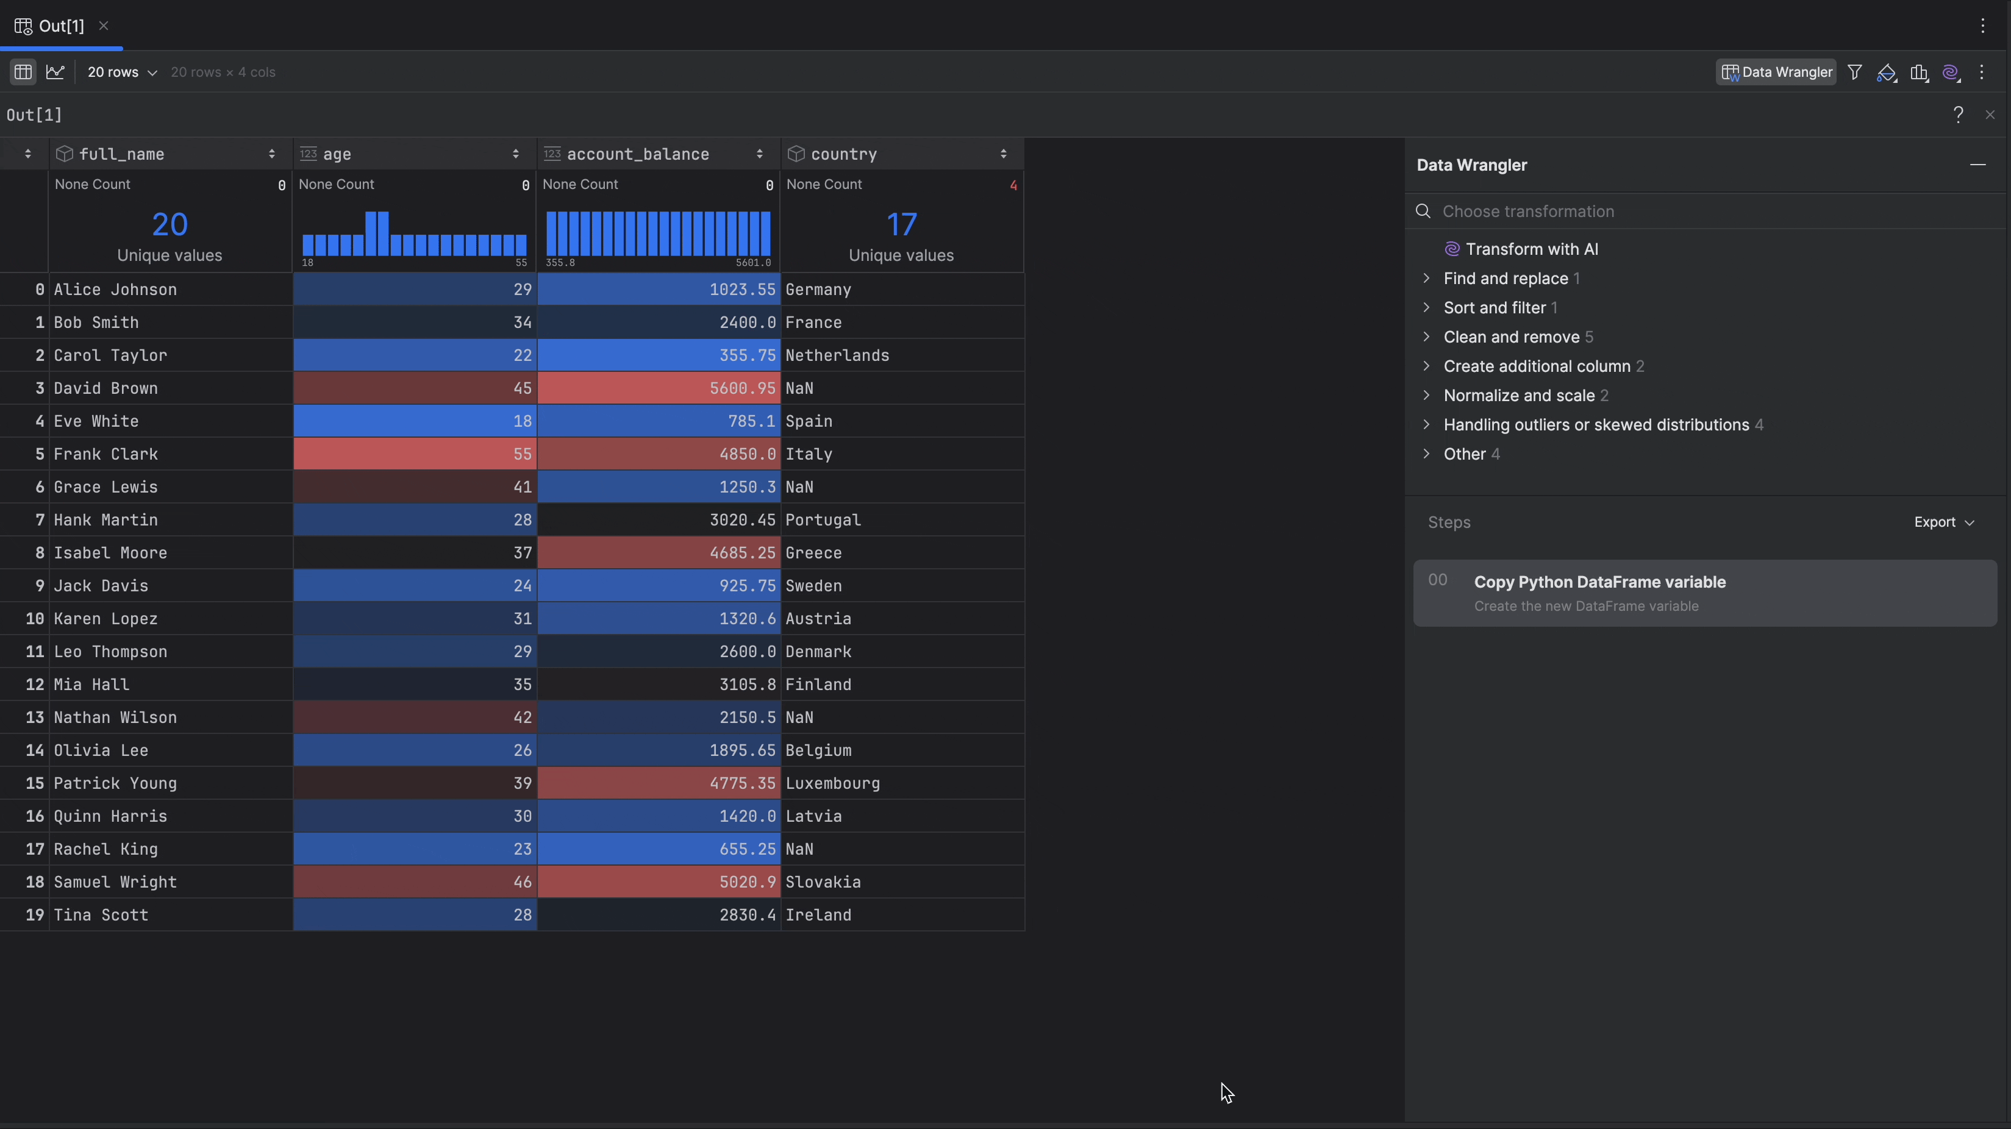Click the help icon in the Out[1] panel
Image resolution: width=2011 pixels, height=1129 pixels.
click(x=1959, y=114)
